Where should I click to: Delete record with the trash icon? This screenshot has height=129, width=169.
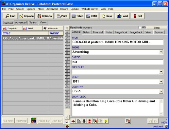(84, 121)
